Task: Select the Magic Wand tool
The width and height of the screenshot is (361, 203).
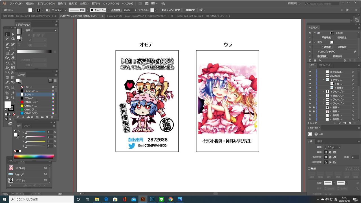Action: [x=7, y=39]
